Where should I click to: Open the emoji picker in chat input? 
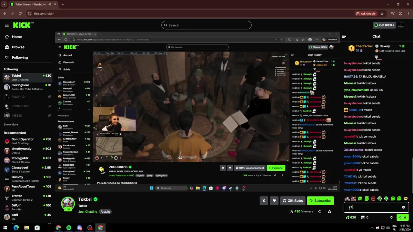pyautogui.click(x=403, y=207)
